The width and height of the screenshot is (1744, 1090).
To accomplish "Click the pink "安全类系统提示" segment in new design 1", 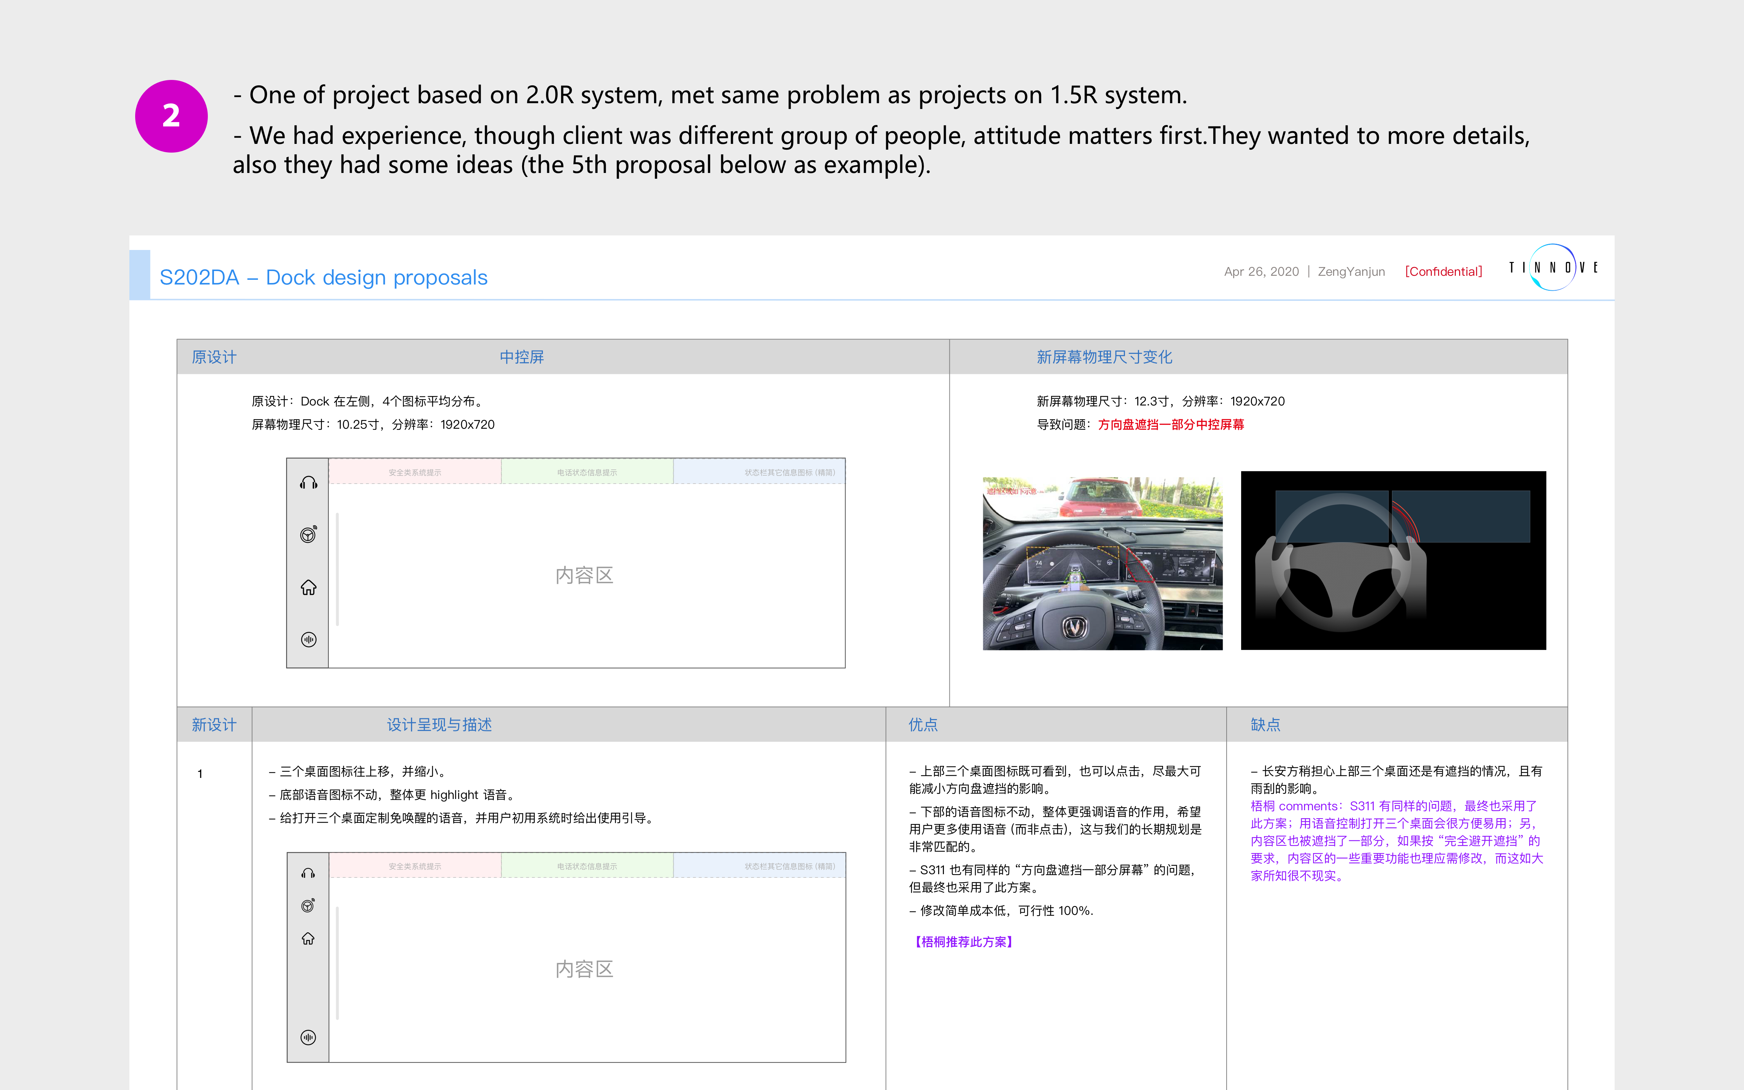I will click(x=415, y=866).
